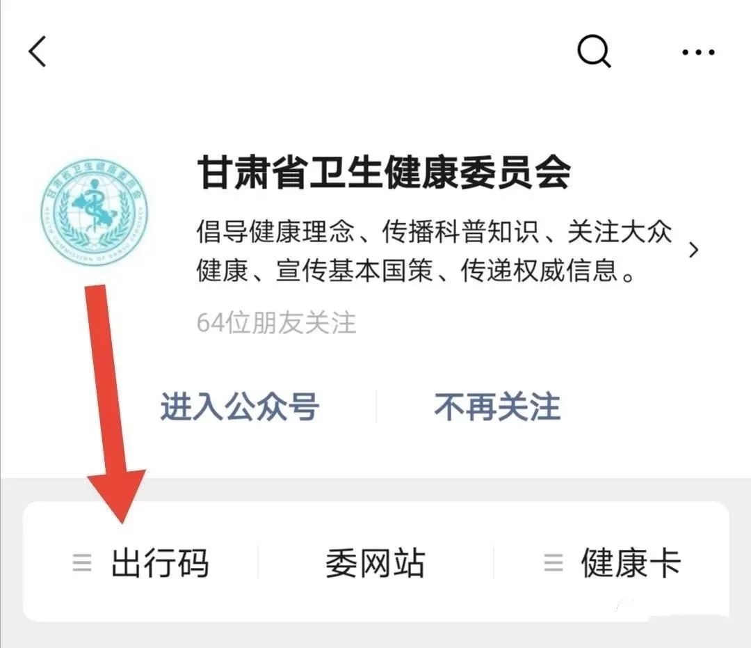The image size is (751, 648).
Task: Tap the 甘肃省卫生健康委员会 round logo avatar
Action: click(x=95, y=212)
